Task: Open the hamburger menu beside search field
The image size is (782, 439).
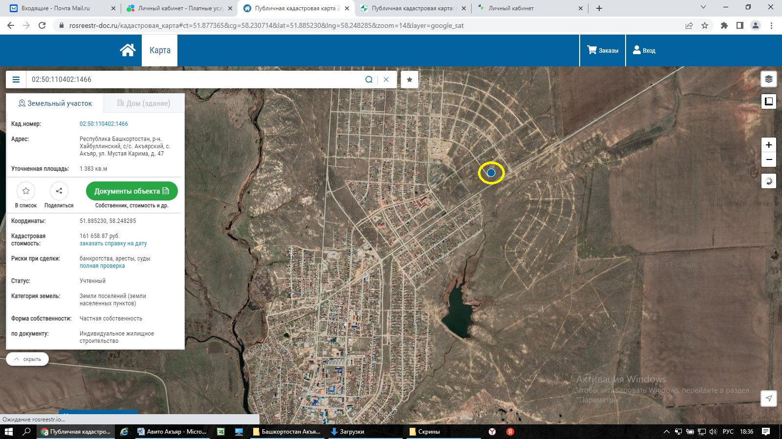Action: (x=16, y=80)
